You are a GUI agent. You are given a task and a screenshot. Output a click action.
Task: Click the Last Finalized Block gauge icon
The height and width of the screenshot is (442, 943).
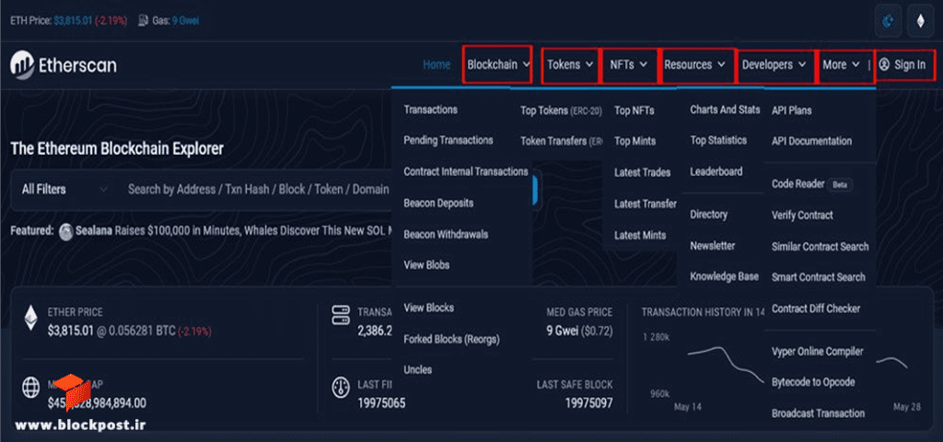[341, 388]
